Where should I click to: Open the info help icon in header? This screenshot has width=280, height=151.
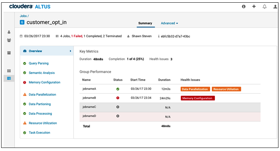tap(244, 7)
